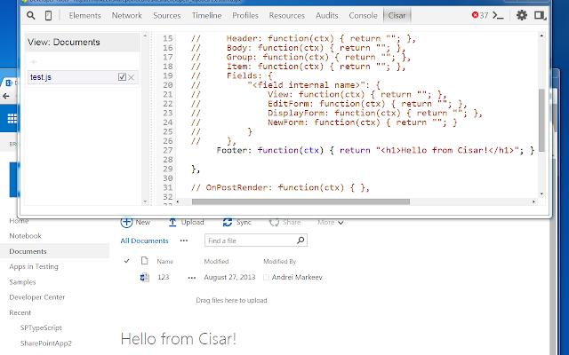Add a new file with plus icon
The height and width of the screenshot is (355, 569).
pyautogui.click(x=34, y=62)
